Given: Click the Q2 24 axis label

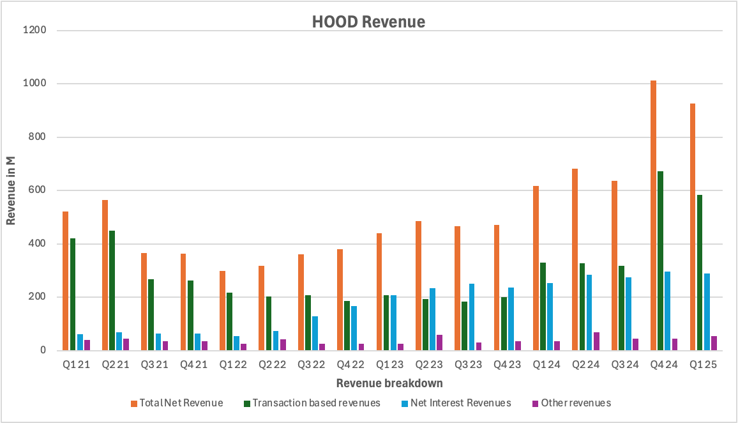Looking at the screenshot, I should [585, 365].
